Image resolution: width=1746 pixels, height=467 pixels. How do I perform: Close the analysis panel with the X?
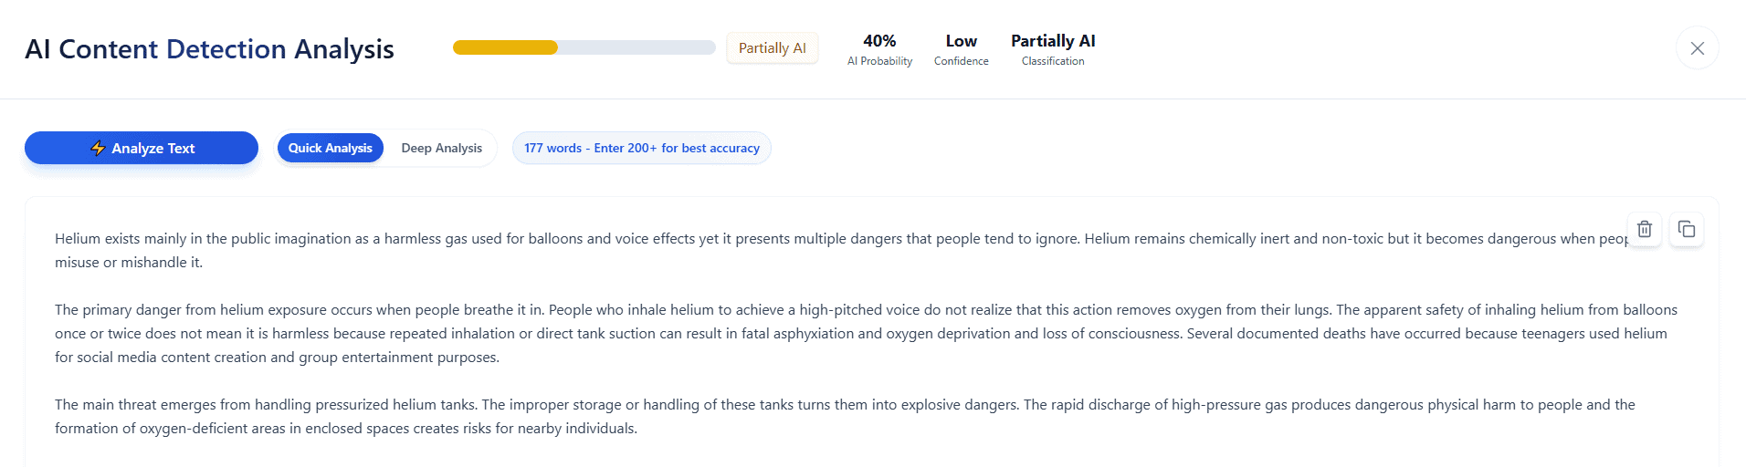pyautogui.click(x=1697, y=48)
